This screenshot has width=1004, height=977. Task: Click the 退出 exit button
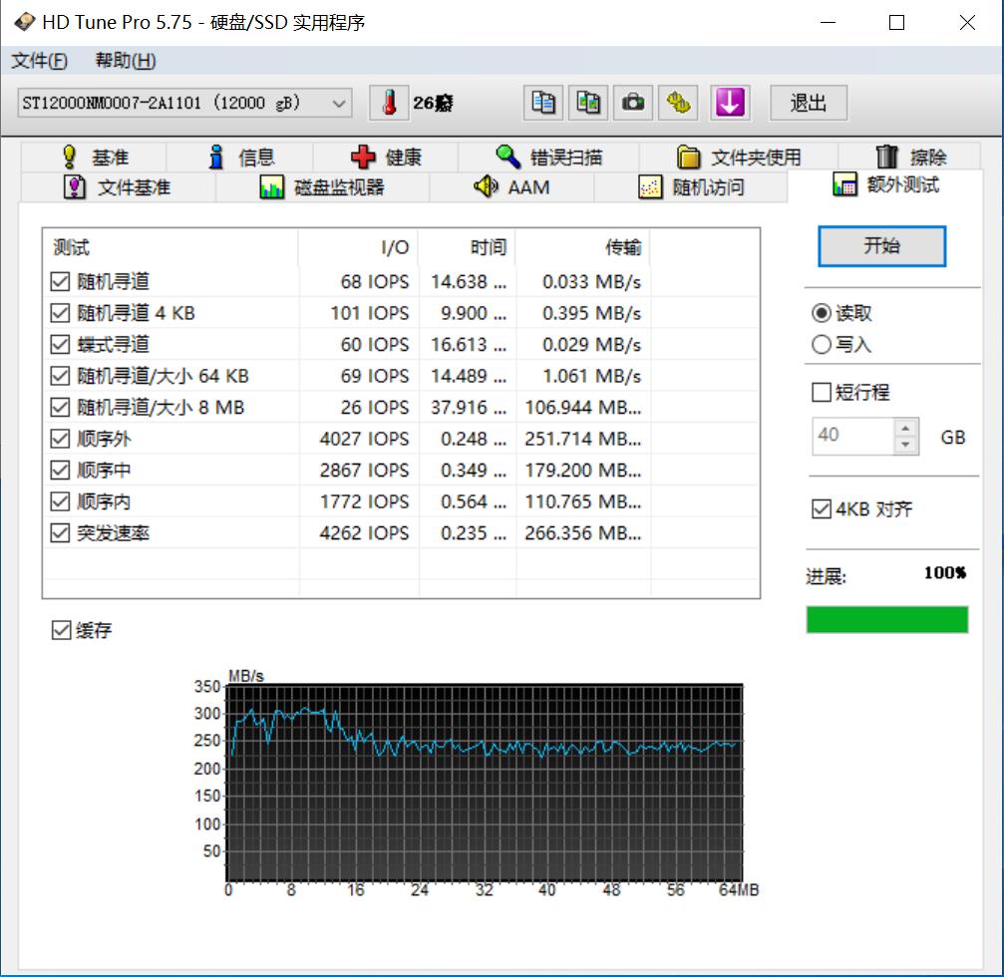(808, 102)
